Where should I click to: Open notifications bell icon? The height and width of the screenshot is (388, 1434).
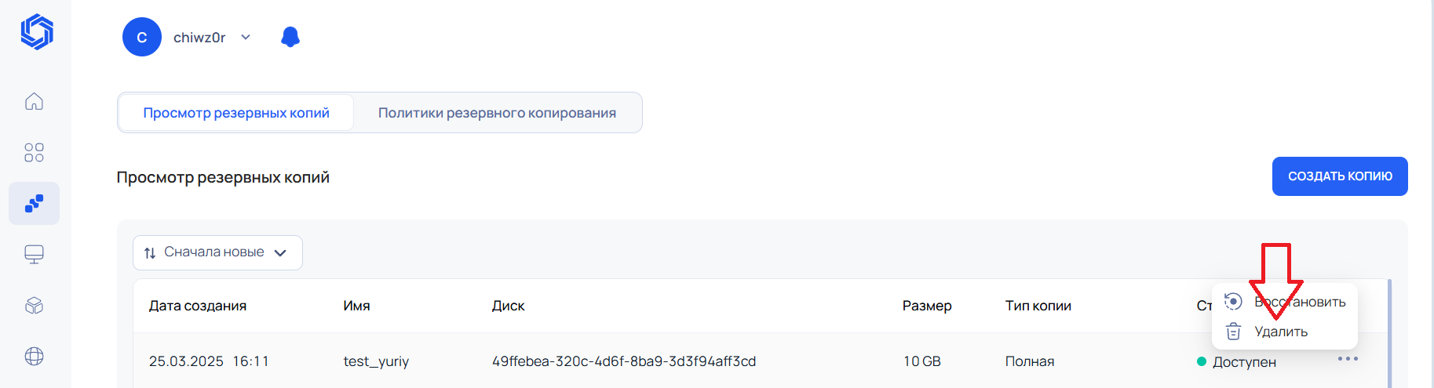tap(290, 37)
